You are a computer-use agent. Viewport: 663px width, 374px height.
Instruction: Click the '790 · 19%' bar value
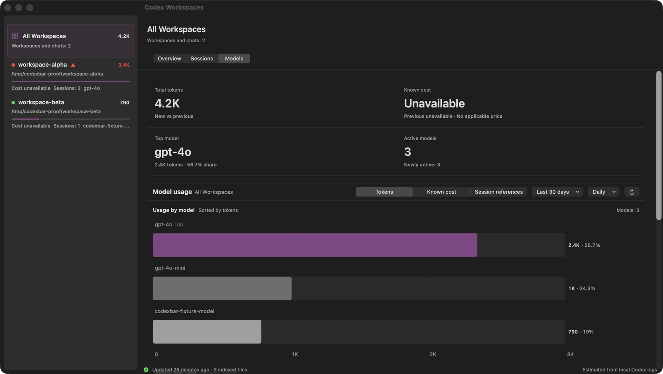pyautogui.click(x=581, y=332)
